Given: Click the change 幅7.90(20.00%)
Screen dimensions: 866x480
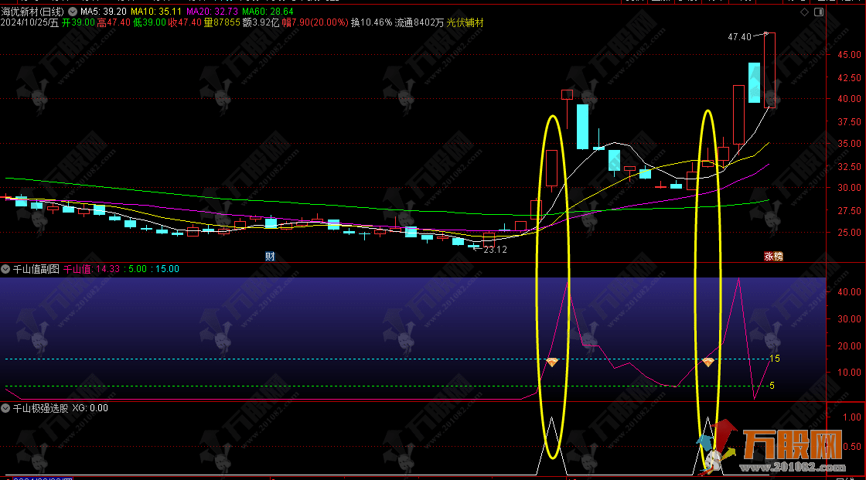Looking at the screenshot, I should click(x=315, y=22).
